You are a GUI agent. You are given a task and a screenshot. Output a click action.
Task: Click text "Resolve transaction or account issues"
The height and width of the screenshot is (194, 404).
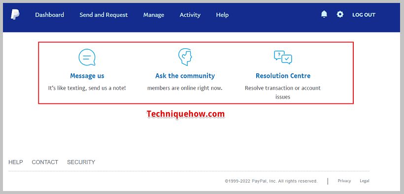click(283, 93)
